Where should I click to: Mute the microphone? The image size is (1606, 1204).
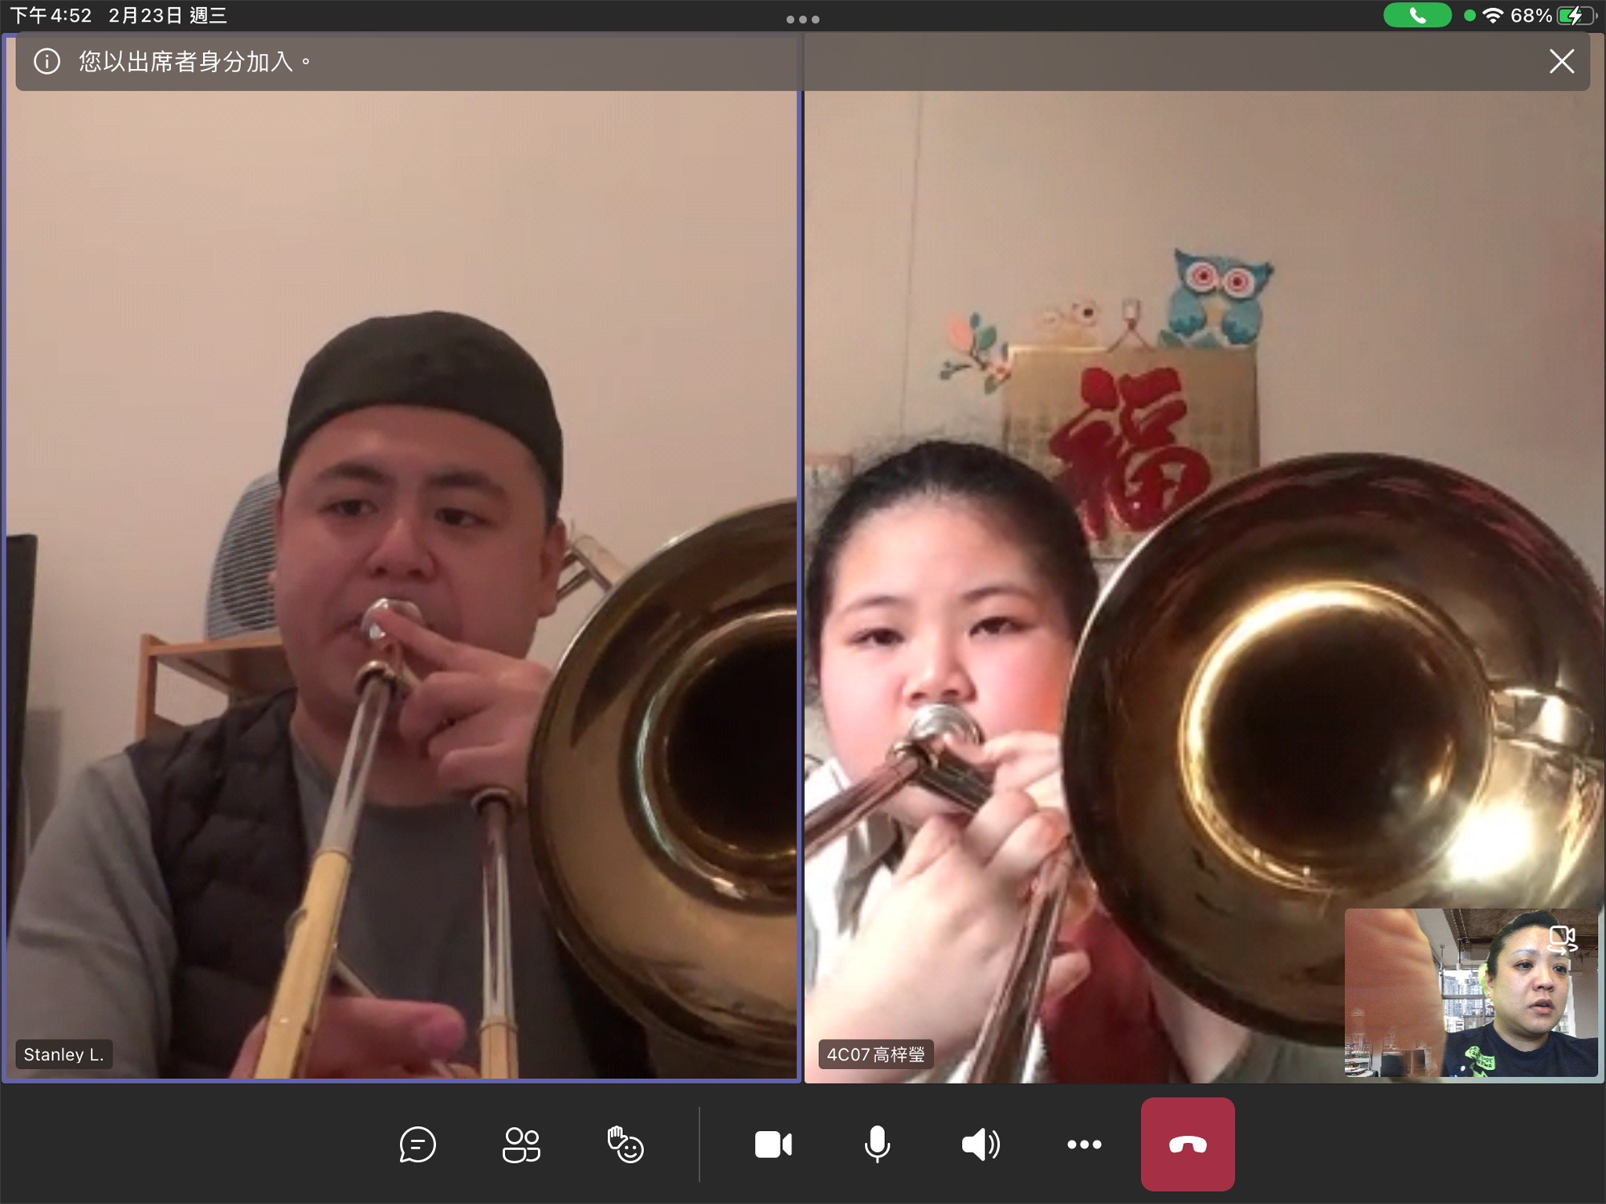(x=877, y=1145)
